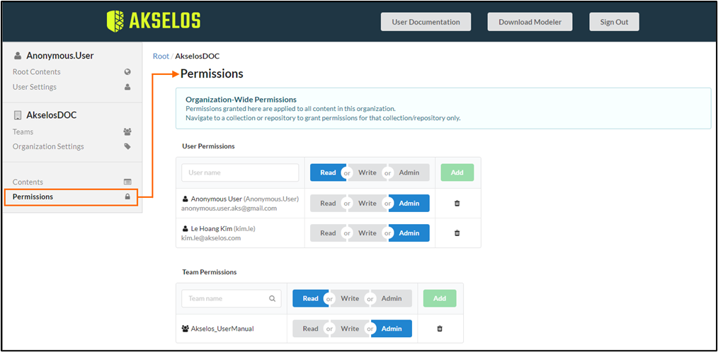
Task: Click the person icon beside Le Hoang Kim
Action: [185, 228]
